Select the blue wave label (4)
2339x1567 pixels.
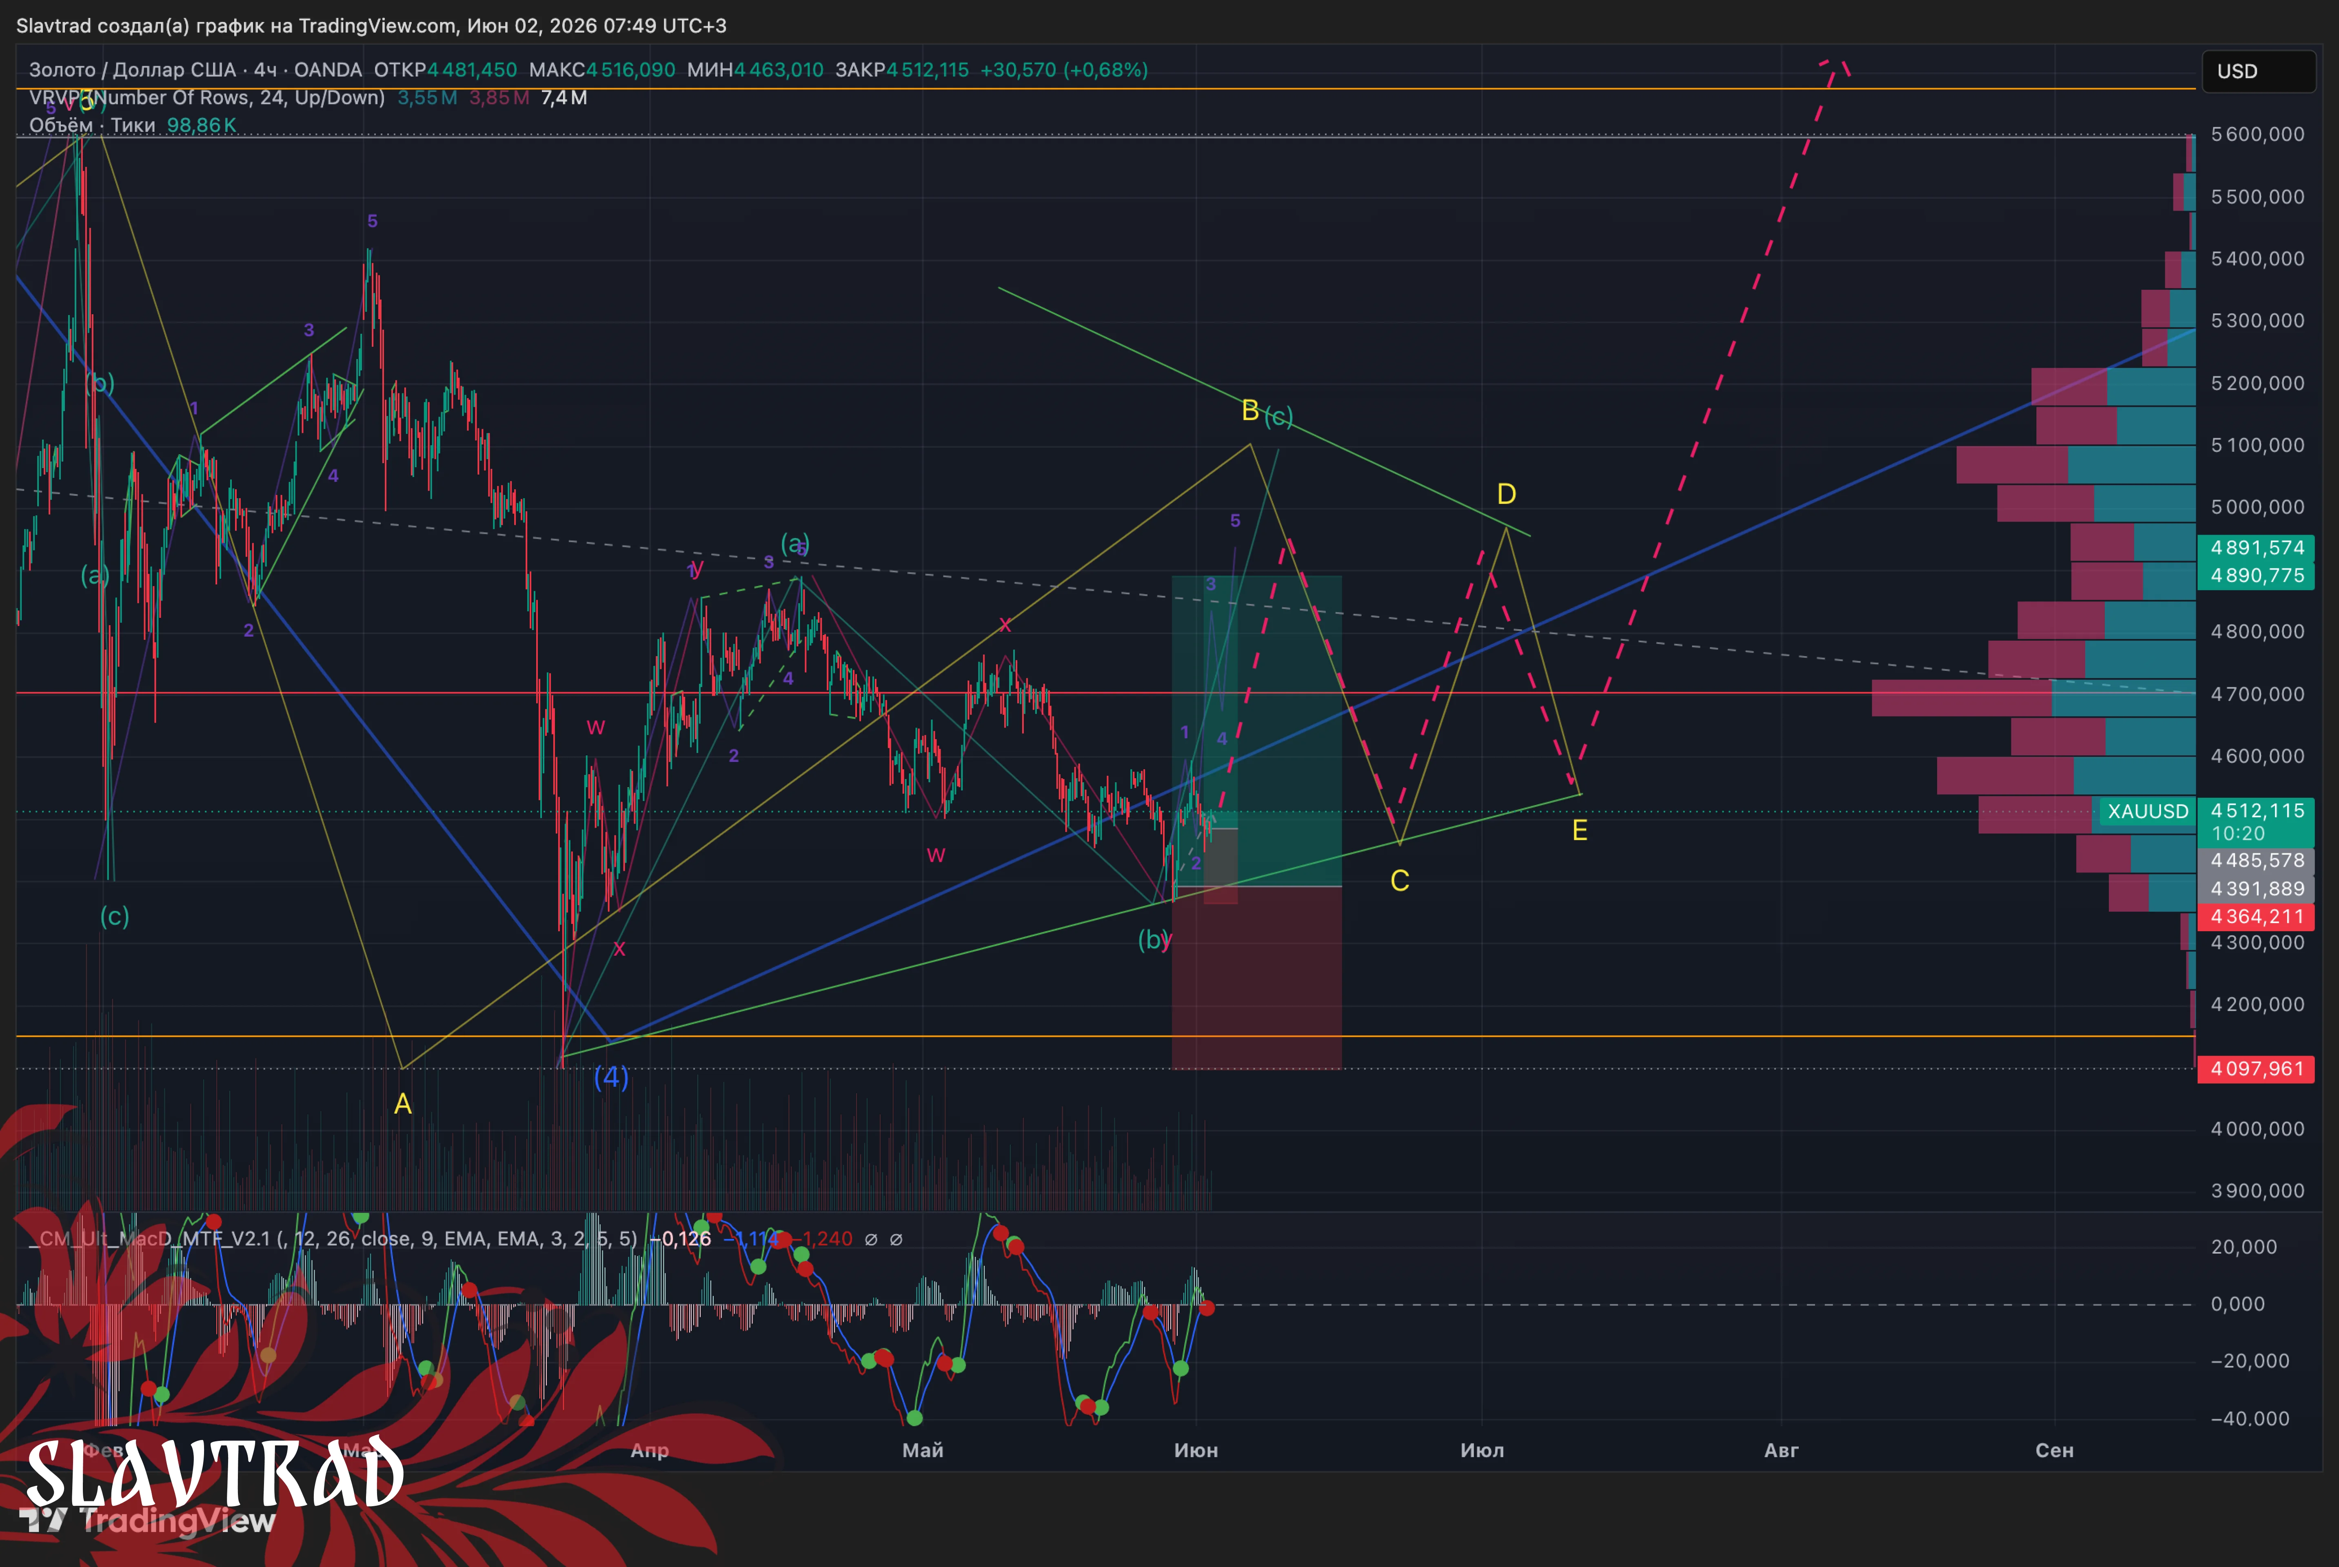coord(611,1077)
